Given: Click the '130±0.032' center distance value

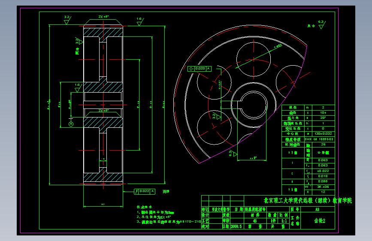Looking at the screenshot, I should [x=323, y=134].
